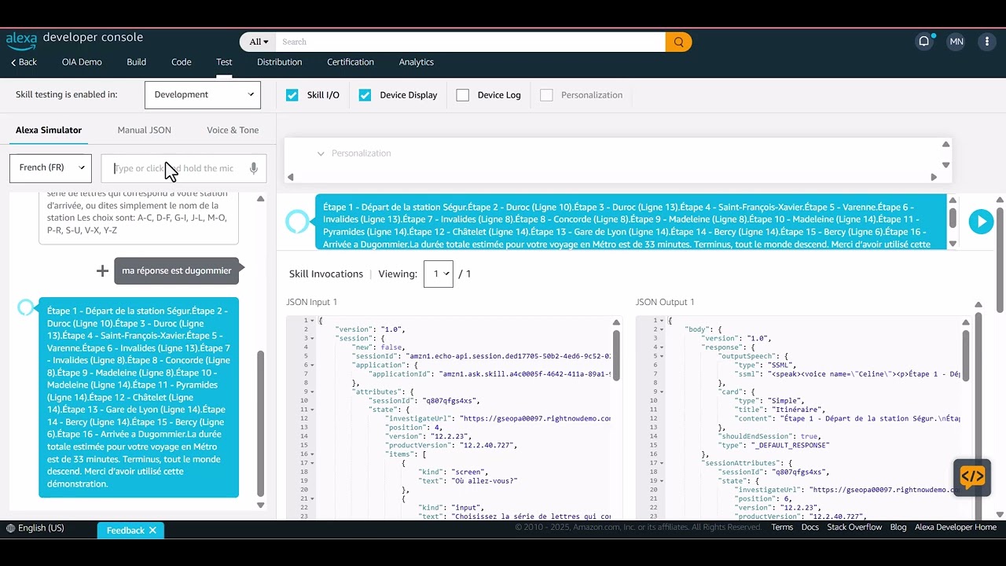Select the Alexa Simulator tab
The height and width of the screenshot is (566, 1006).
49,130
